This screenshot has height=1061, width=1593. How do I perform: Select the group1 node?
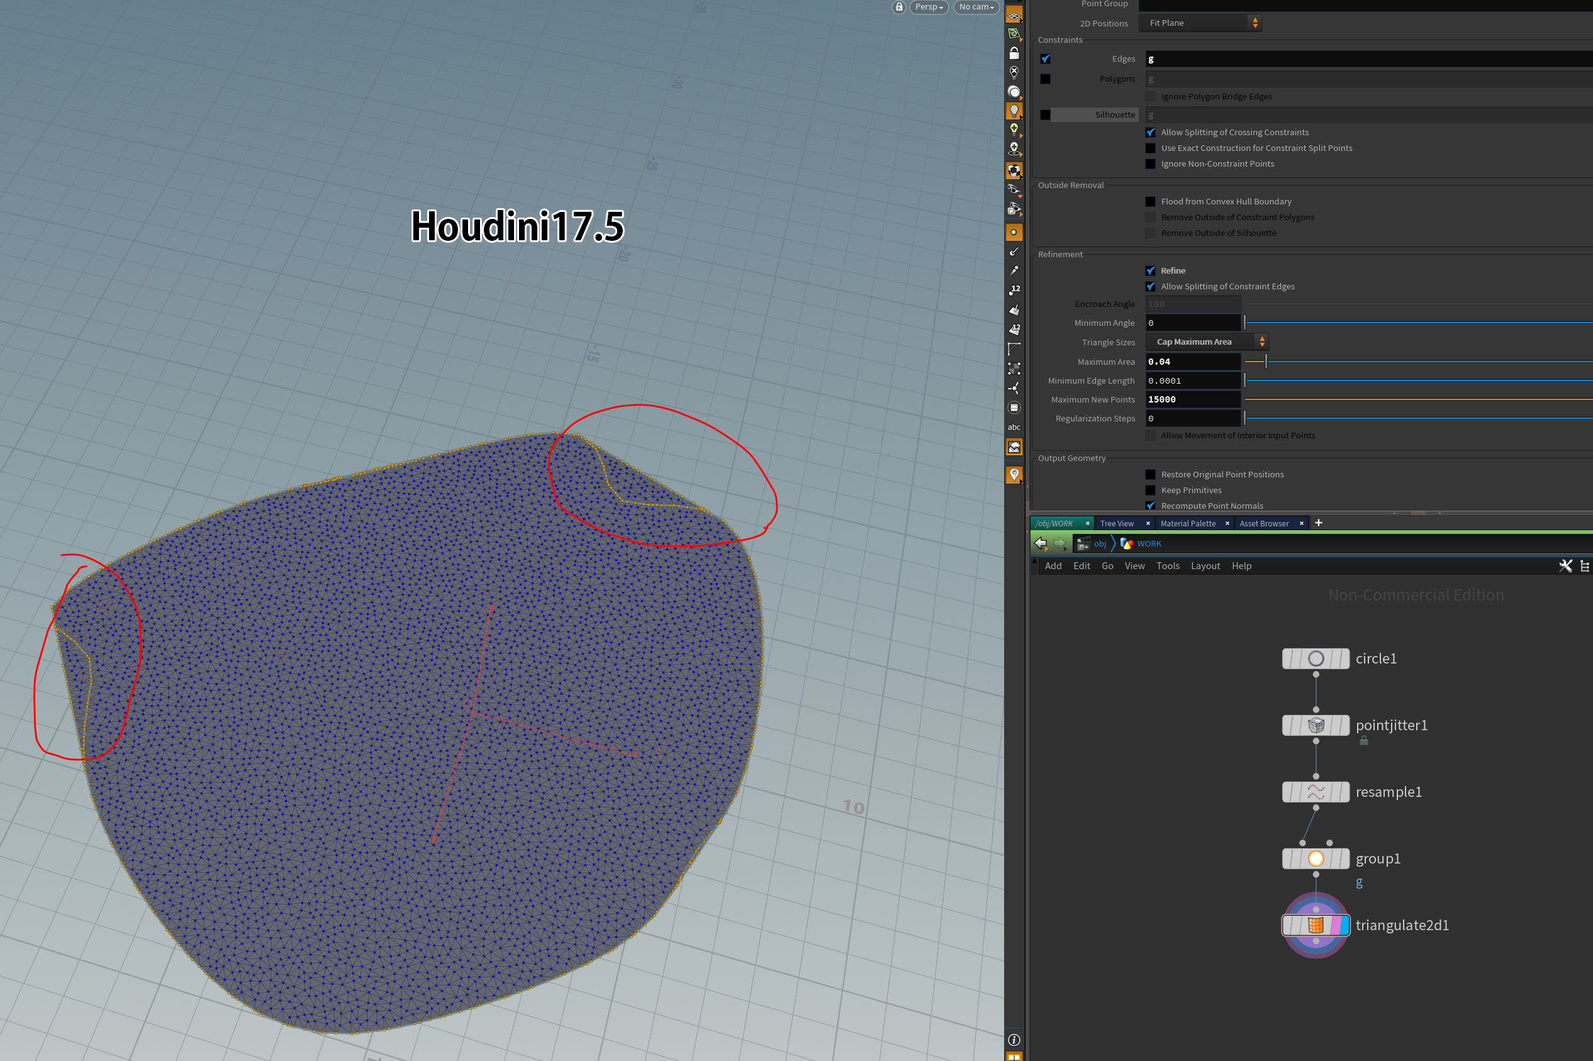tap(1316, 858)
